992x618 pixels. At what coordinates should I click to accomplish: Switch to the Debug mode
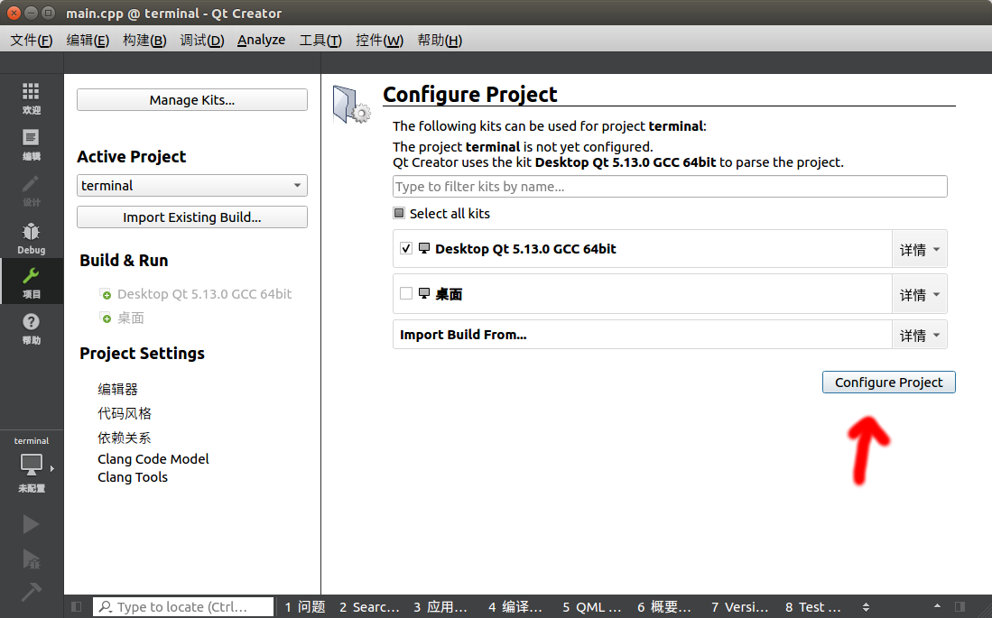[x=31, y=238]
